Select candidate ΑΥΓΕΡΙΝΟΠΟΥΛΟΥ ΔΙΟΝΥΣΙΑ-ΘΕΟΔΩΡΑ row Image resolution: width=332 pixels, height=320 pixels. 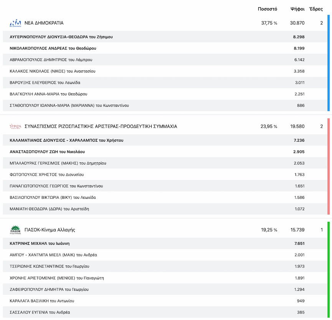click(x=165, y=36)
